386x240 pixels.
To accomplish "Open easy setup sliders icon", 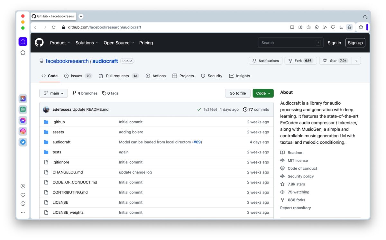I will click(x=341, y=27).
